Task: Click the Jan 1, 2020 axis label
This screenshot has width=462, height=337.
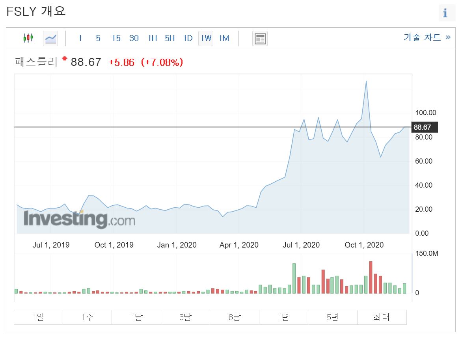Action: 177,245
